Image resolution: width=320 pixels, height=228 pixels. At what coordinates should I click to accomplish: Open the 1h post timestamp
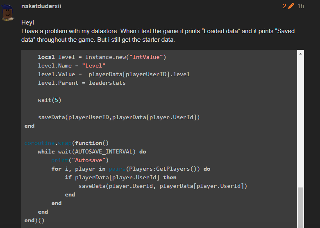coord(301,6)
